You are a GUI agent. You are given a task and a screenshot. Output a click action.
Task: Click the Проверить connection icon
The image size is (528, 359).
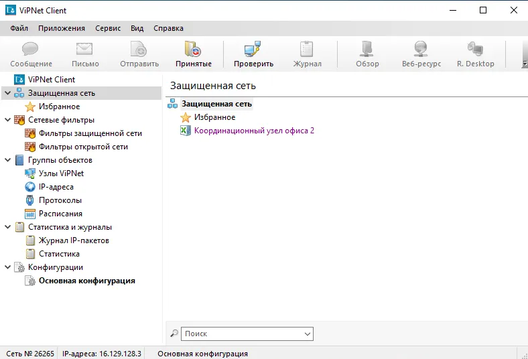(x=253, y=49)
